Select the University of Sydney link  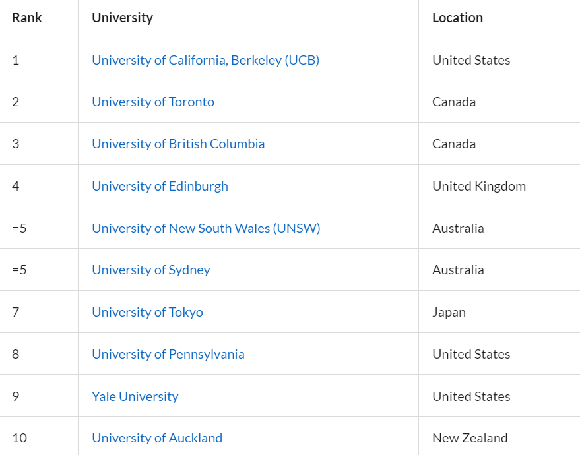pyautogui.click(x=151, y=270)
